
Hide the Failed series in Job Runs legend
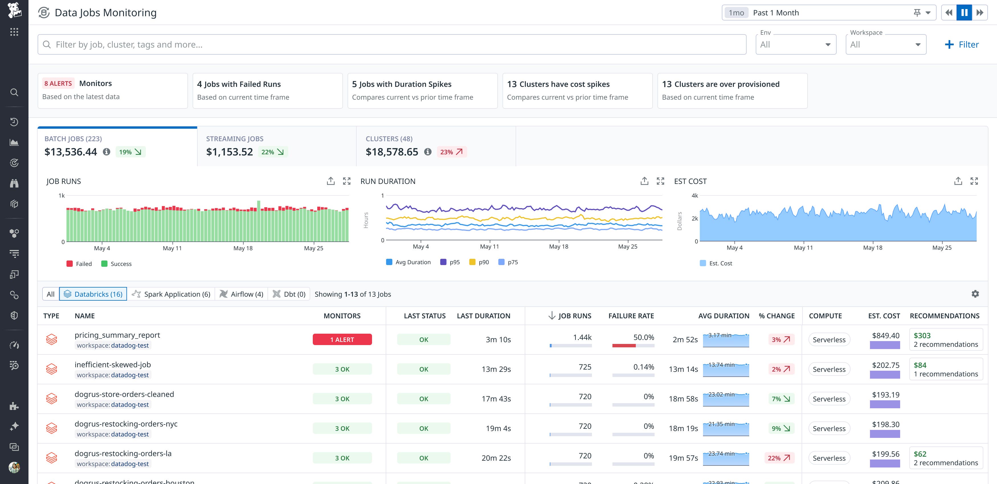point(79,263)
